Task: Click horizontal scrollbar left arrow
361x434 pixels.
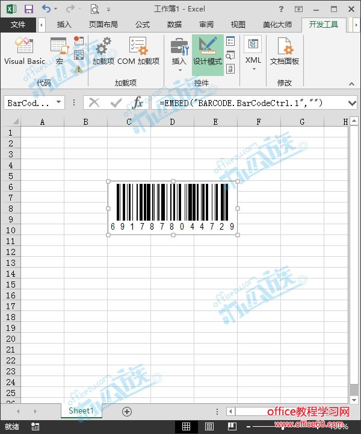Action: coord(230,411)
